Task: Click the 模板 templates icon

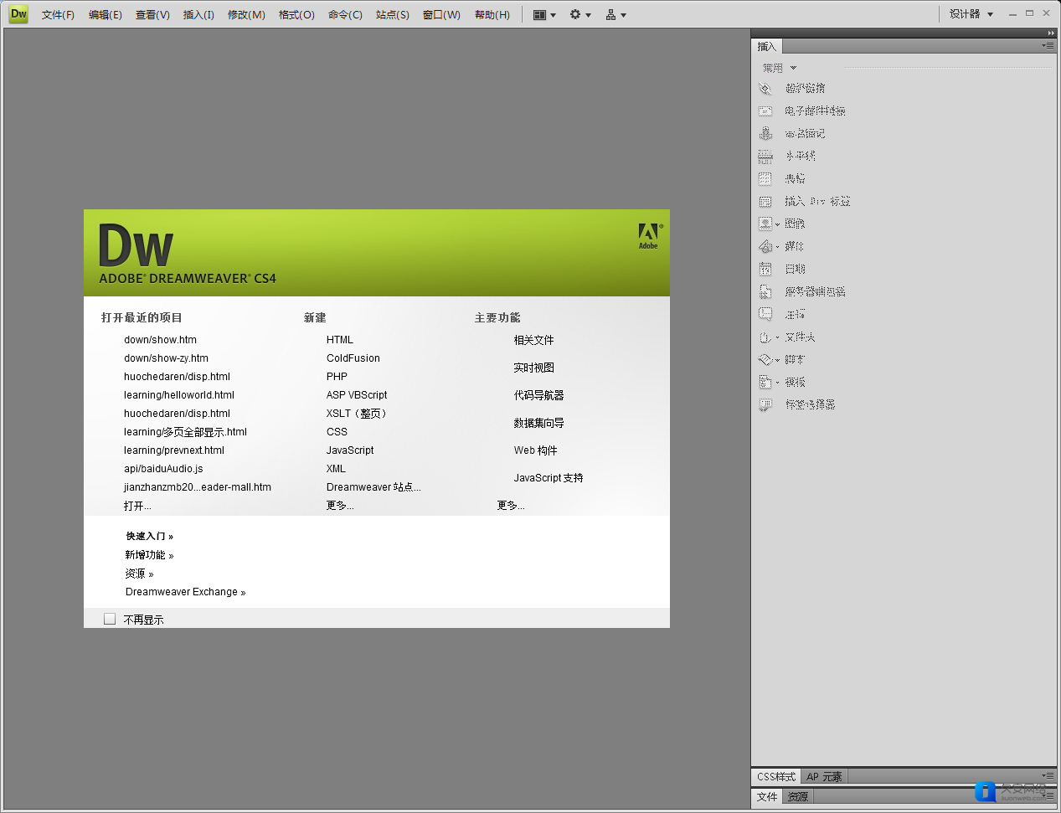Action: [x=765, y=382]
